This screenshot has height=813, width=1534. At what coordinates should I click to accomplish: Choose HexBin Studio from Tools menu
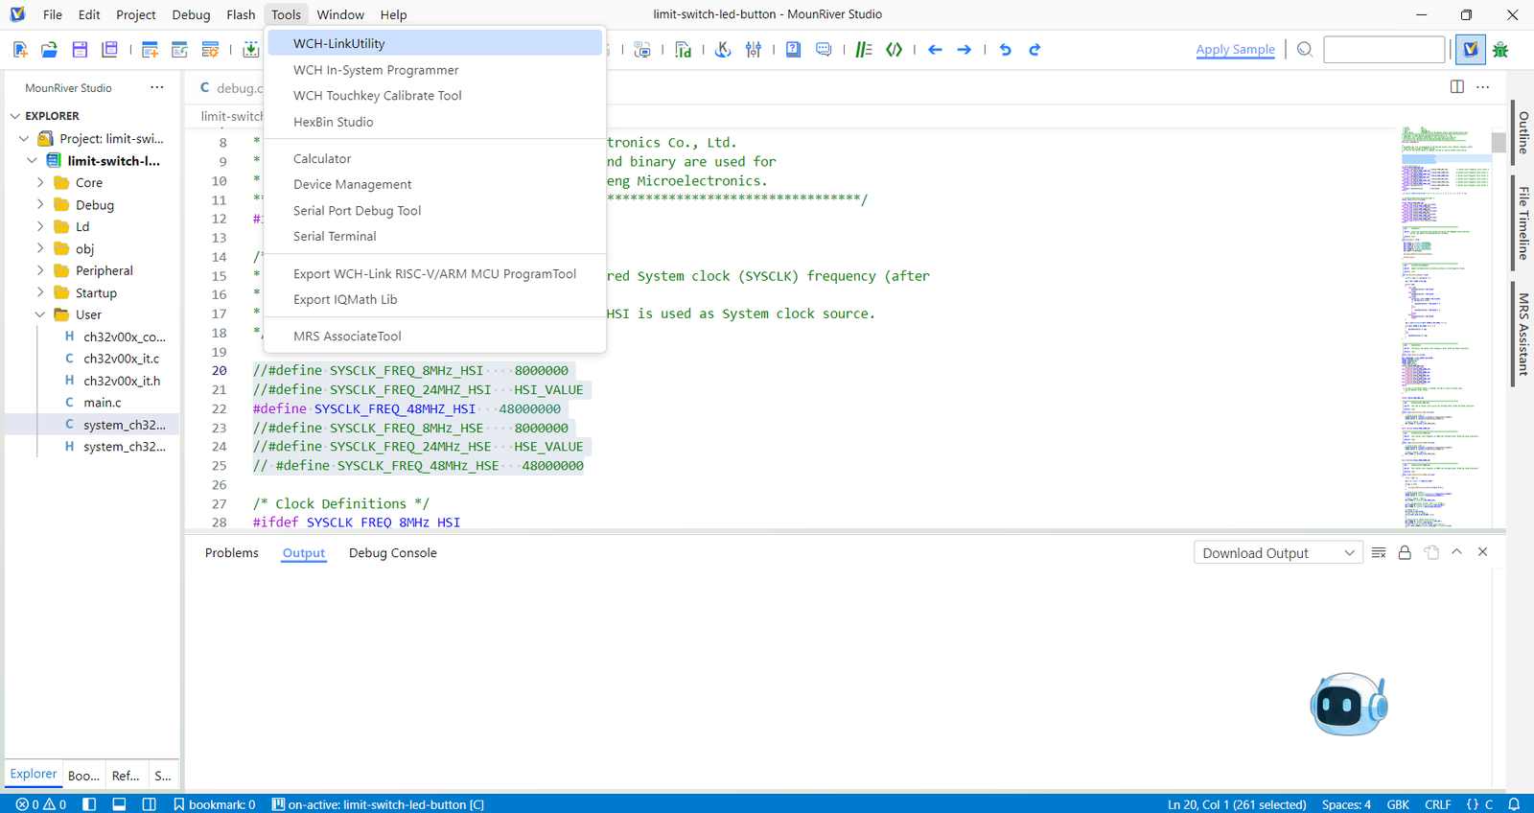[435, 122]
